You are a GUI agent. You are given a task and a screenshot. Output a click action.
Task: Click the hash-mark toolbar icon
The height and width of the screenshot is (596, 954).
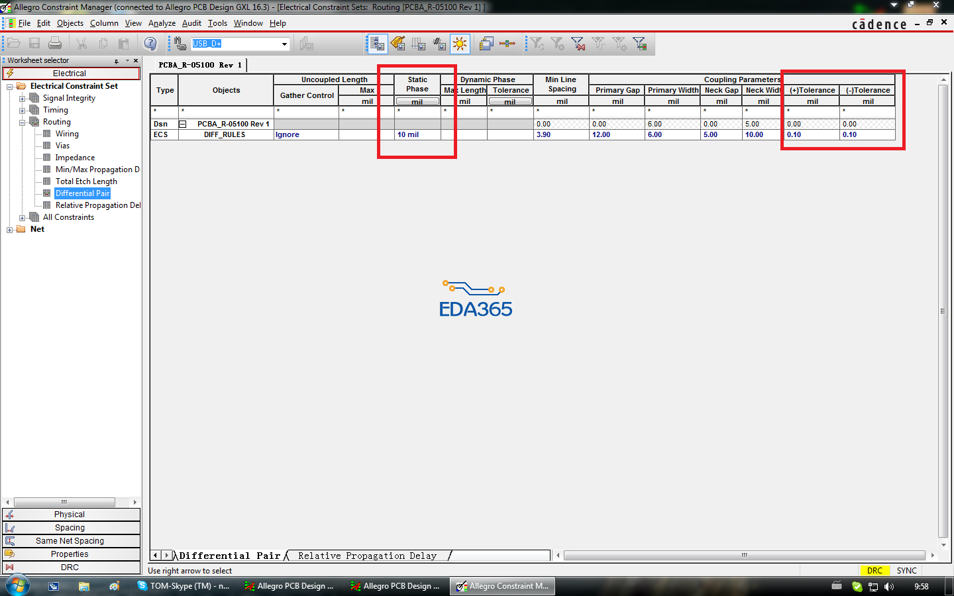point(439,44)
